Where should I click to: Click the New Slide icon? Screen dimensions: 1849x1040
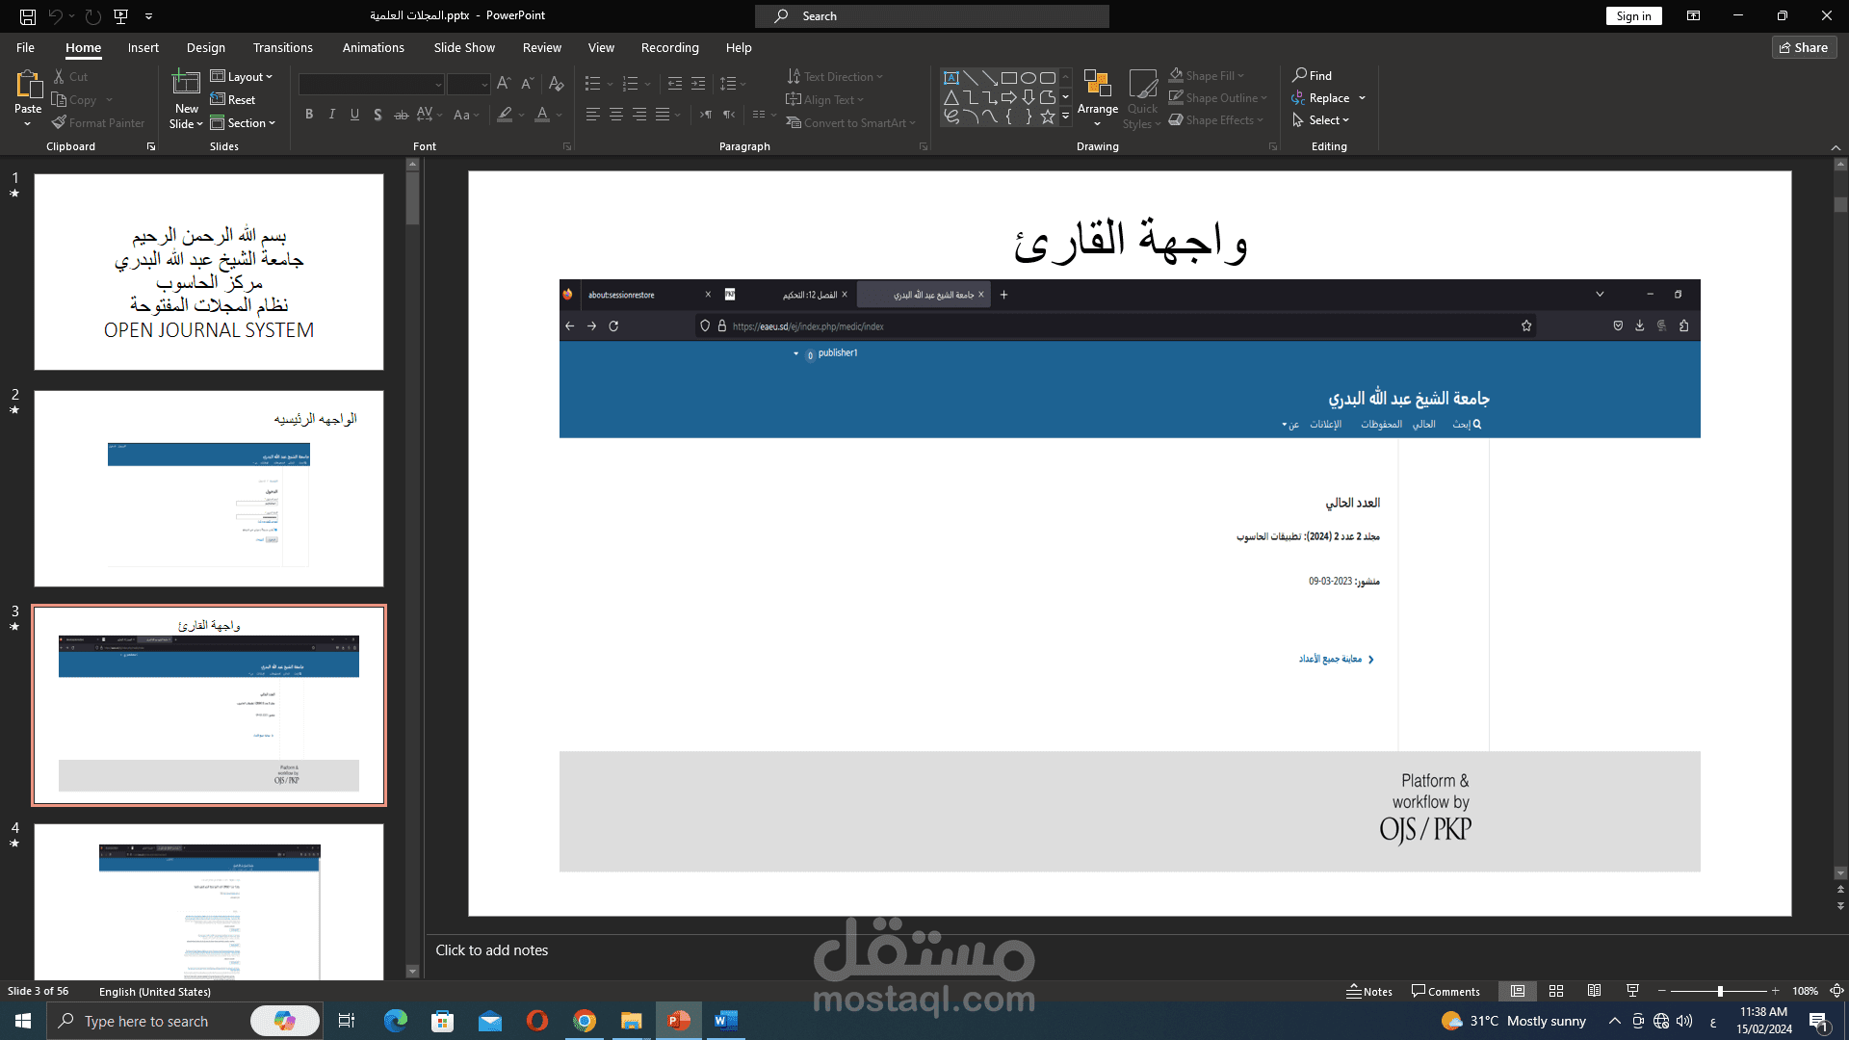click(186, 84)
